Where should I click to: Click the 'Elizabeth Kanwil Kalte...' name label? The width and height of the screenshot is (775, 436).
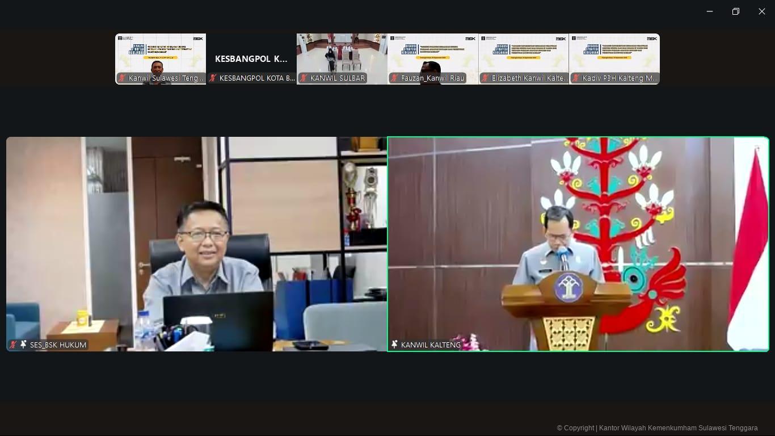(x=530, y=78)
